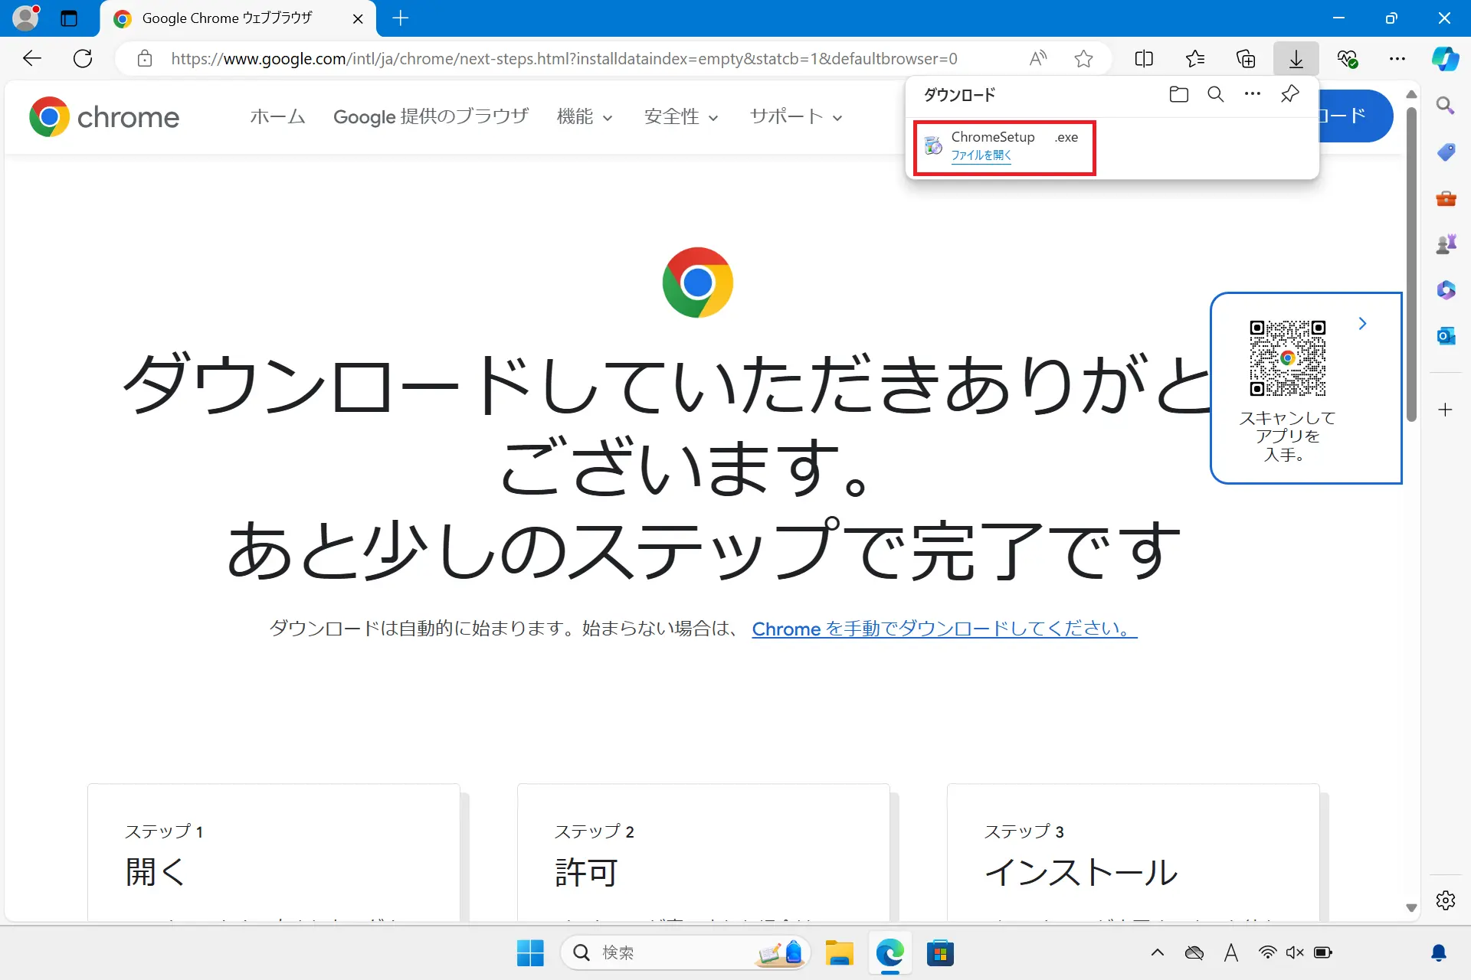
Task: Open sidebar settings gear
Action: 1446,900
